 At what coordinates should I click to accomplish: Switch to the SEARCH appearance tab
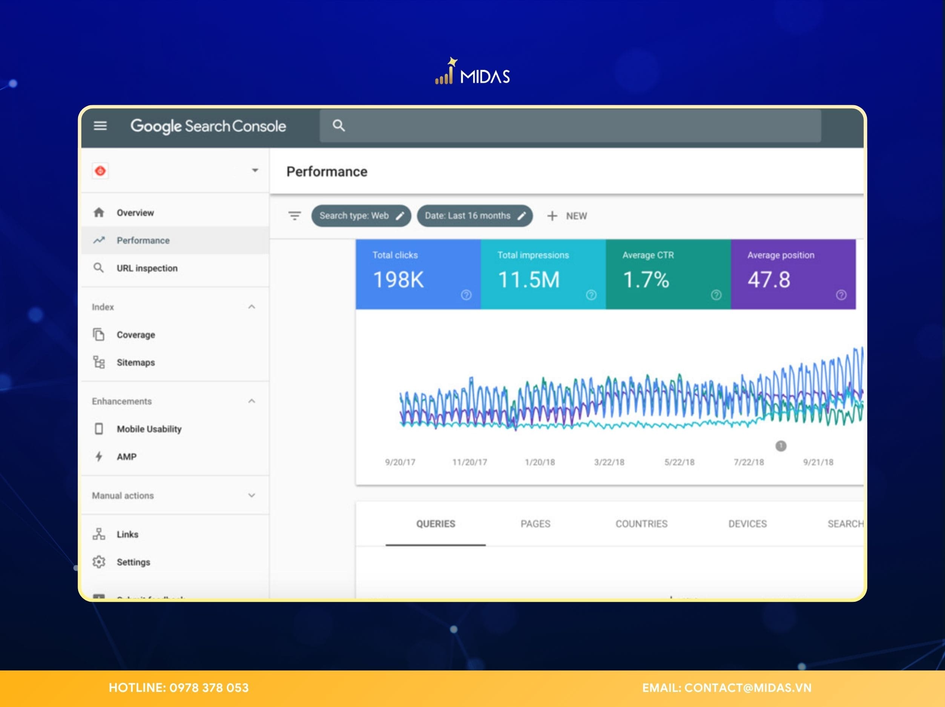point(845,524)
